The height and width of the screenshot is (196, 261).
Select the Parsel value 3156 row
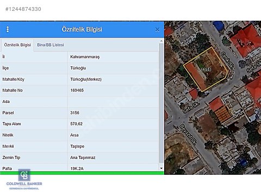(x=79, y=113)
